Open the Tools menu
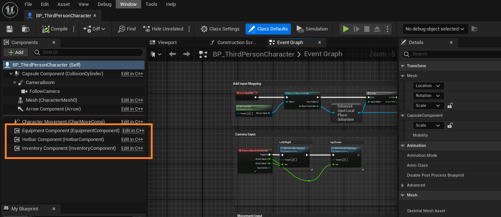 click(152, 4)
